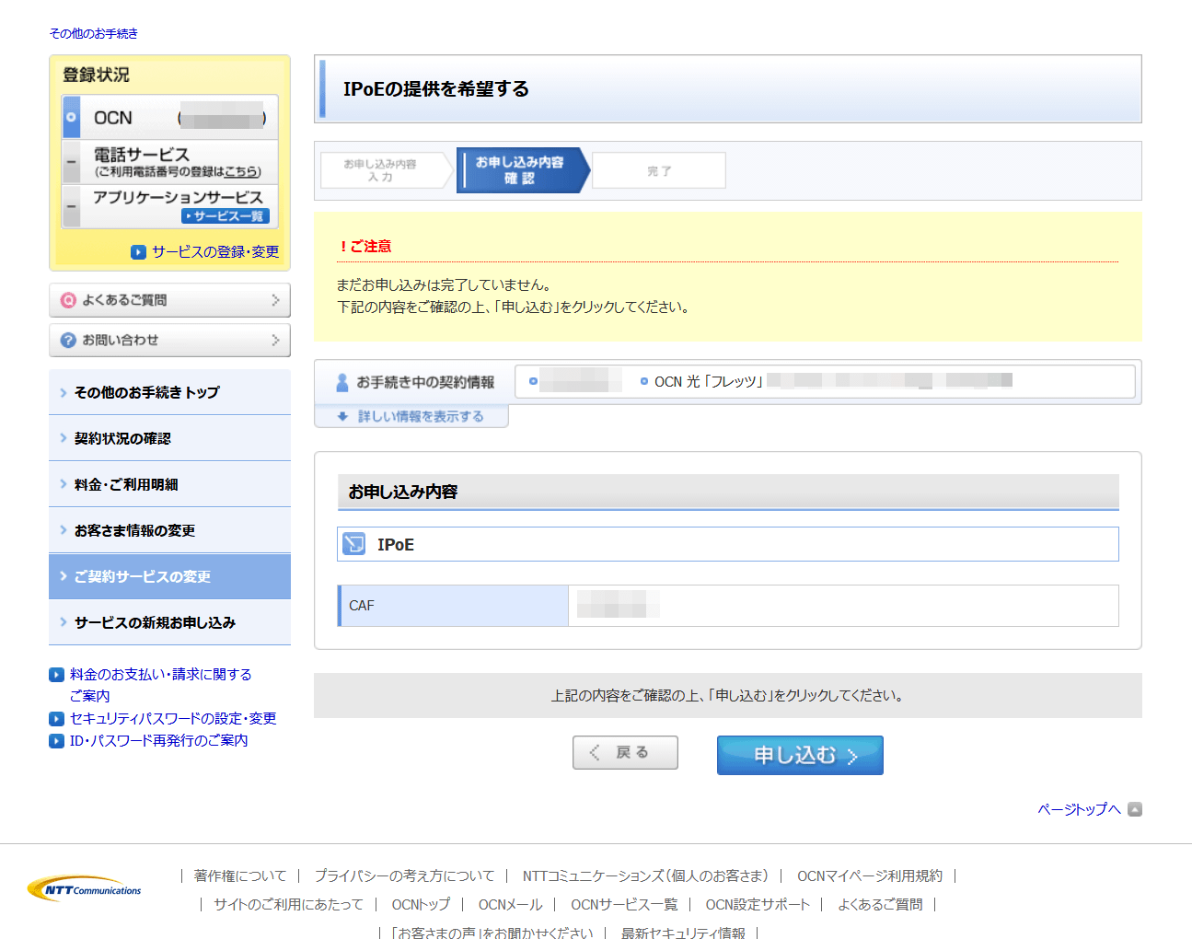The image size is (1192, 939).
Task: Open the サービスの登録・変更 link
Action: tap(215, 251)
